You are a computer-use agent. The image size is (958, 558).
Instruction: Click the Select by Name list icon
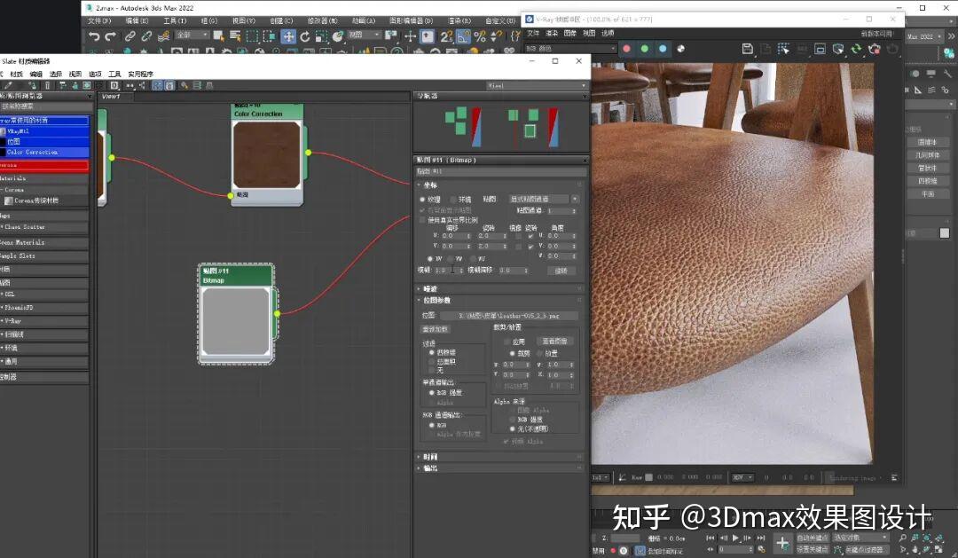235,36
